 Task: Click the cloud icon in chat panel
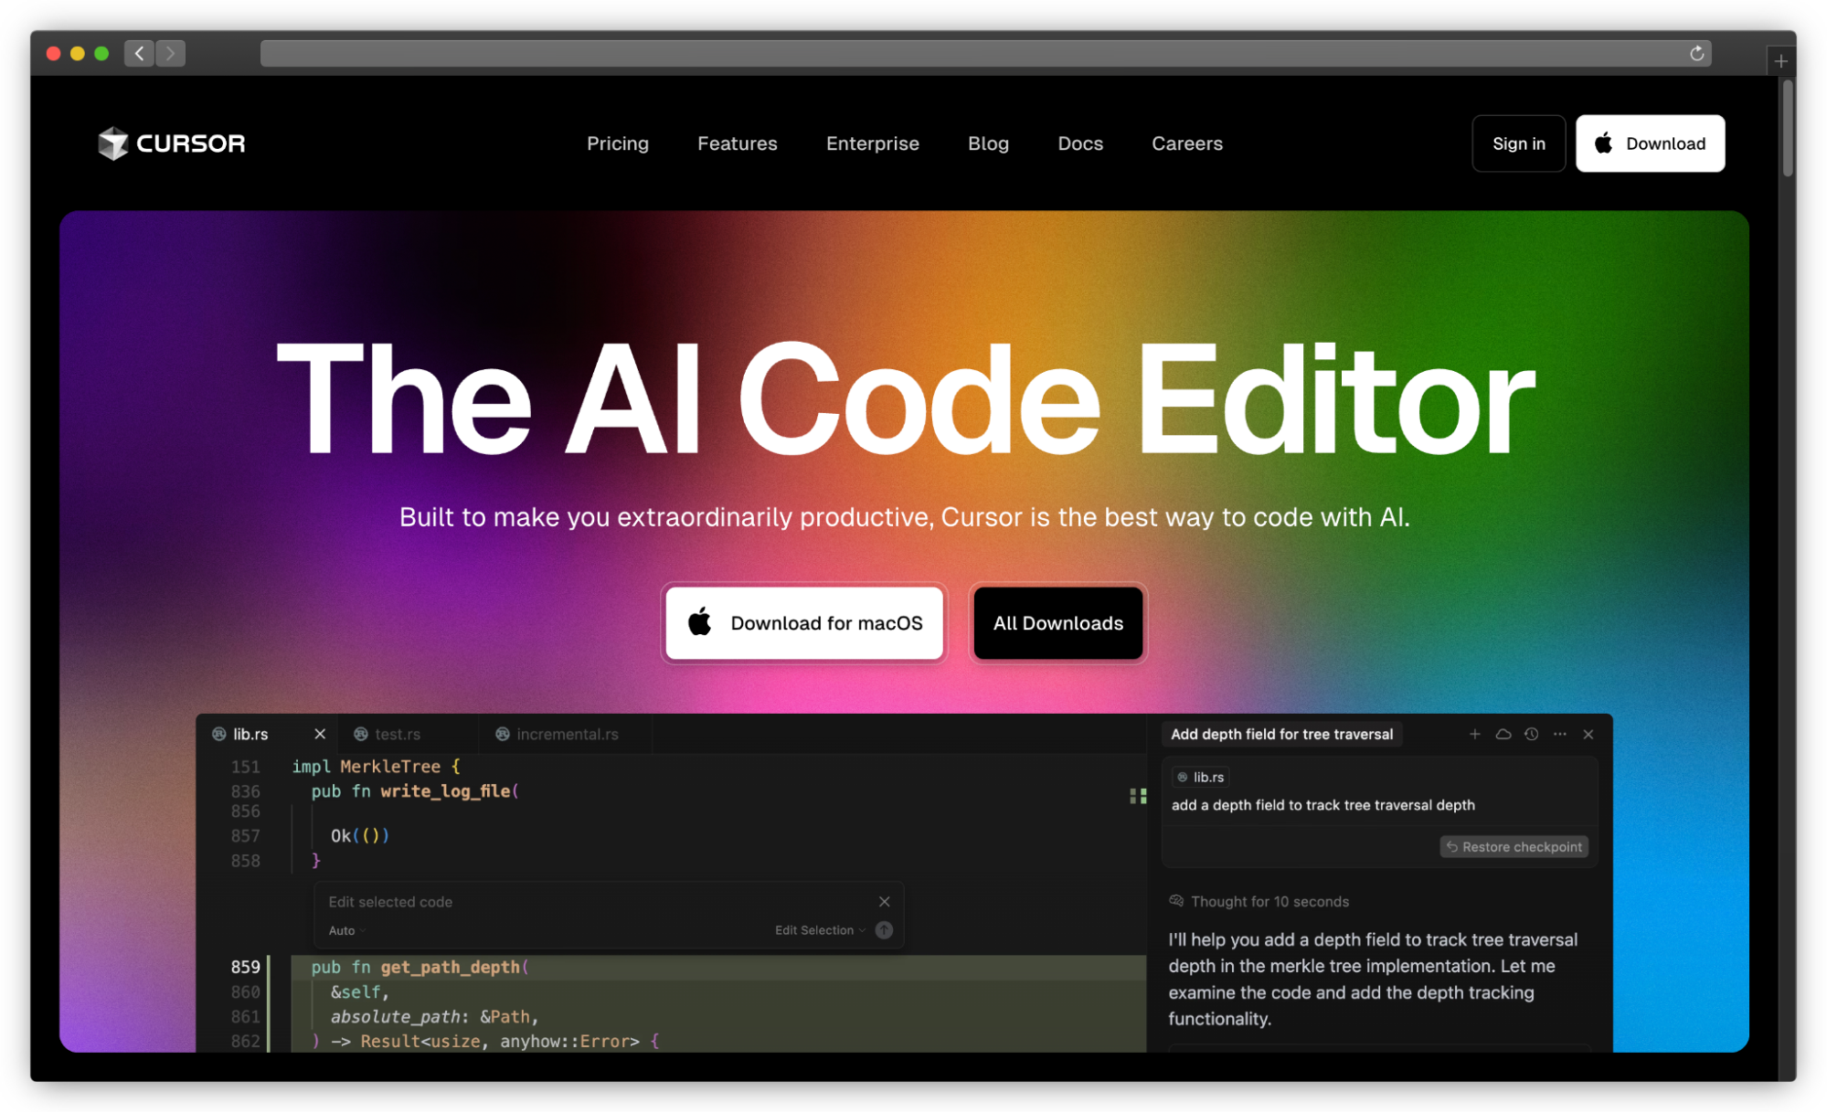(x=1503, y=734)
